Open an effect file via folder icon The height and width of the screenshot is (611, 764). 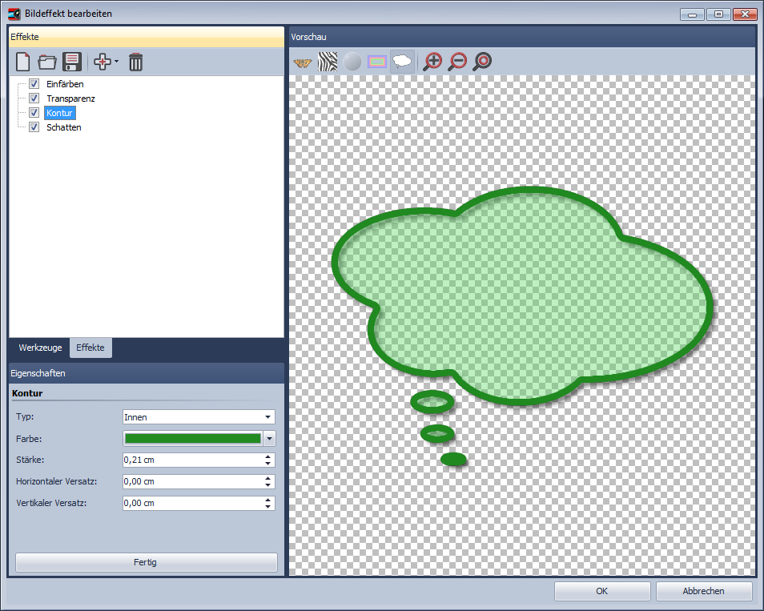pyautogui.click(x=47, y=62)
